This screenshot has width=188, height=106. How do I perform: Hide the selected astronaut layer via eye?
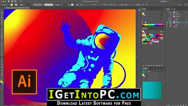pos(167,22)
